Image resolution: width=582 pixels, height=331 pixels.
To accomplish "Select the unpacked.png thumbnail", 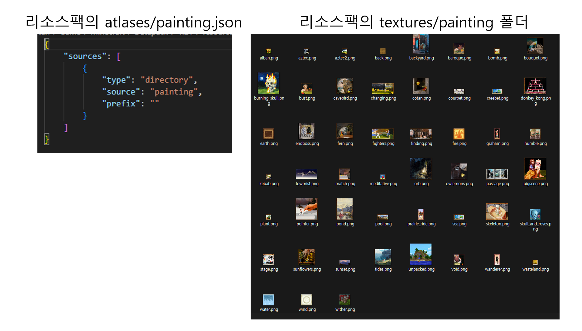I will 421,254.
